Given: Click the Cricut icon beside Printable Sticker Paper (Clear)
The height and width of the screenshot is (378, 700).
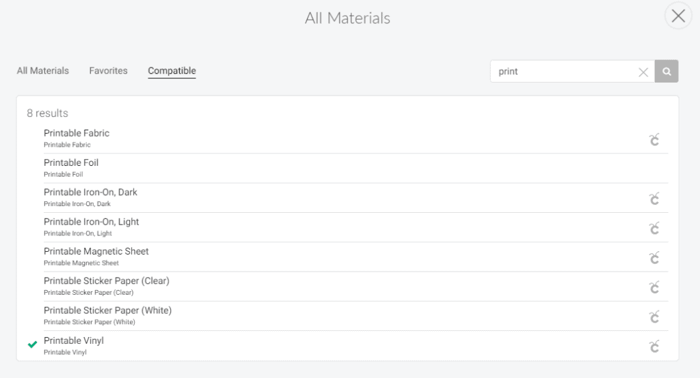Looking at the screenshot, I should (x=654, y=287).
